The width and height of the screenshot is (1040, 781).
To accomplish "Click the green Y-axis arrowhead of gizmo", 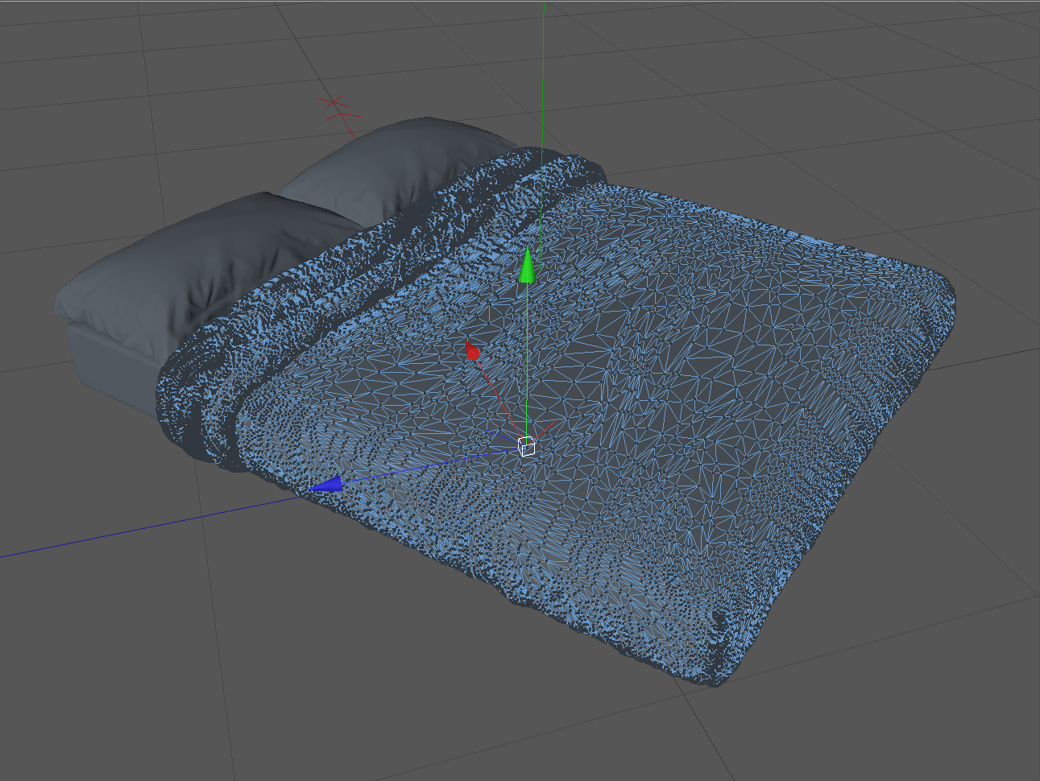I will (527, 266).
